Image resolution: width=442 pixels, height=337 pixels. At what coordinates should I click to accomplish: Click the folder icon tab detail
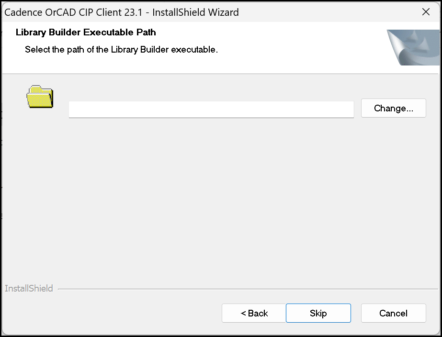coord(36,90)
